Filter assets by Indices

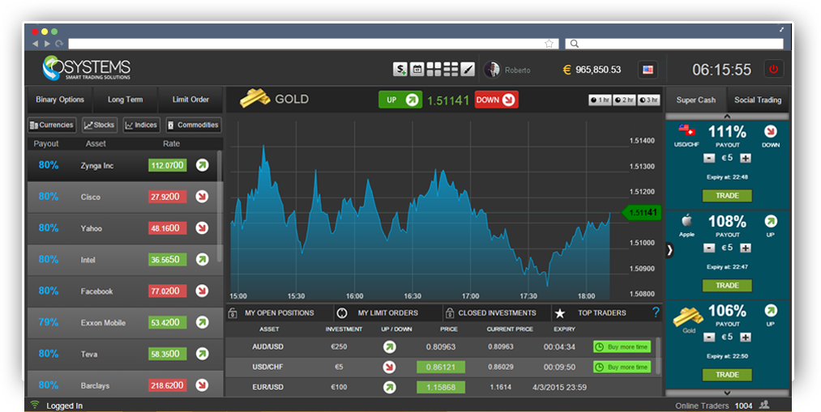click(141, 125)
